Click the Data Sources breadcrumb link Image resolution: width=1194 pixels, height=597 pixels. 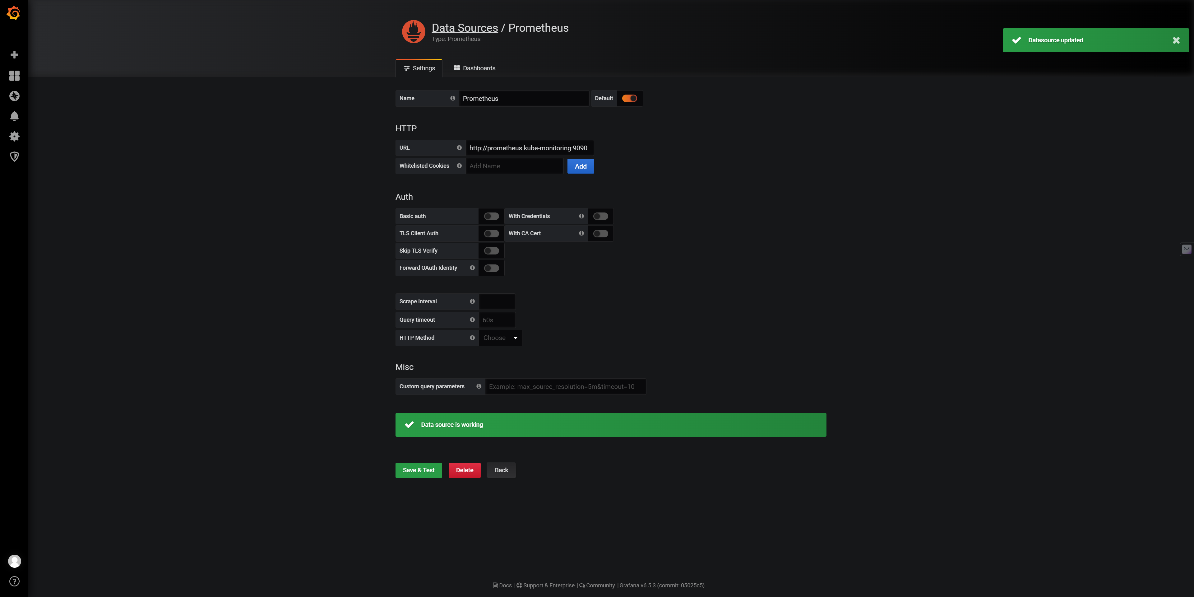coord(465,28)
